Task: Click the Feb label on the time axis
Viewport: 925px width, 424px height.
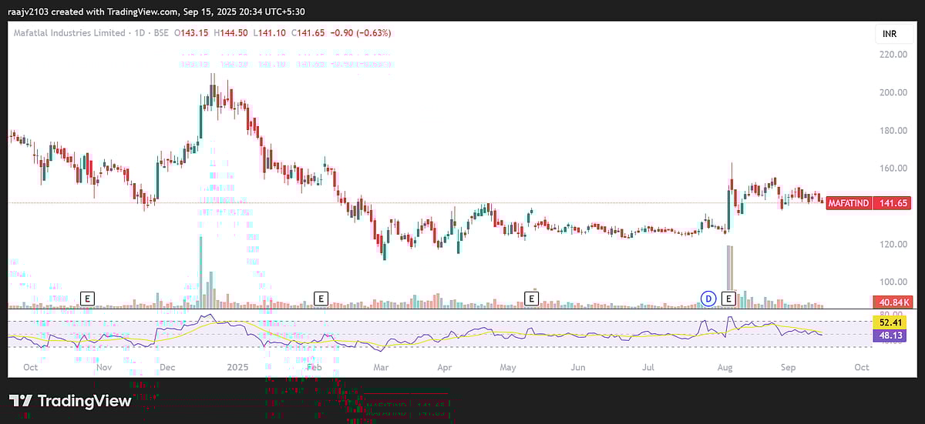Action: (x=314, y=367)
